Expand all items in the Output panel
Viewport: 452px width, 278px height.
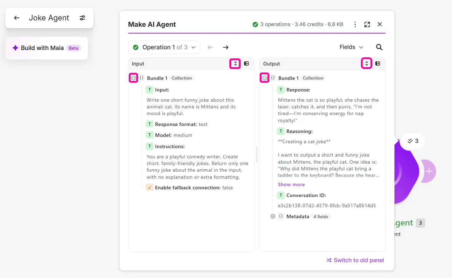pyautogui.click(x=367, y=64)
